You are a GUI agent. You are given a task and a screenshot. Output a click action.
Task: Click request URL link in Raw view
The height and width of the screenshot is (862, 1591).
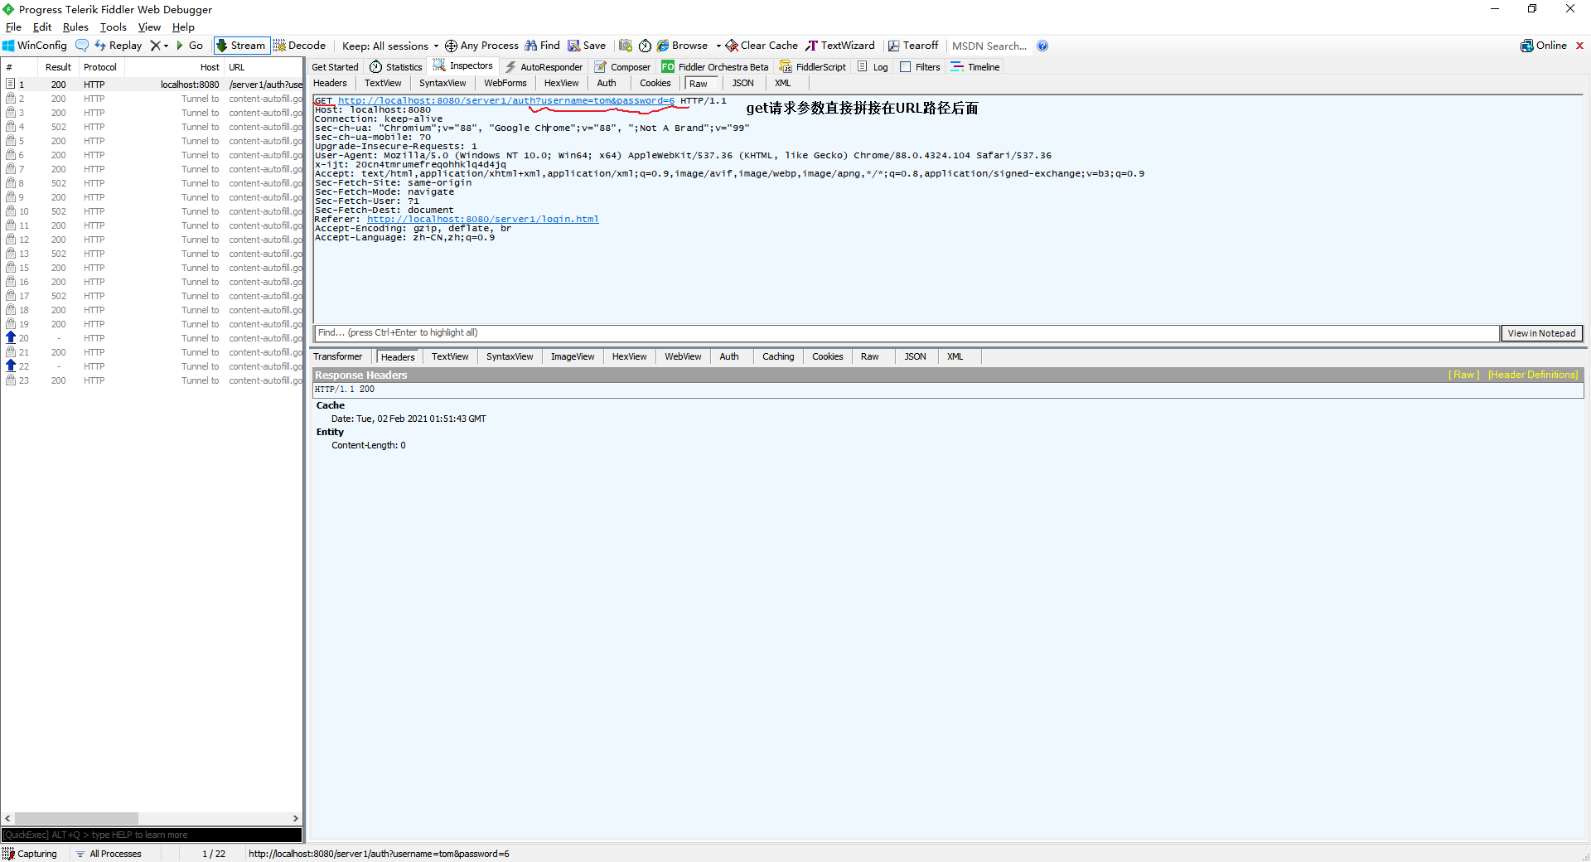pyautogui.click(x=506, y=101)
